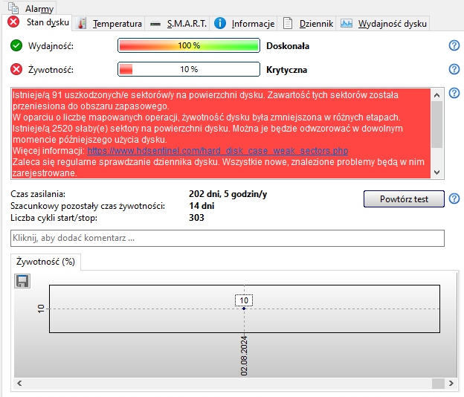Click the Wydajność 100 % progress bar

click(x=189, y=45)
